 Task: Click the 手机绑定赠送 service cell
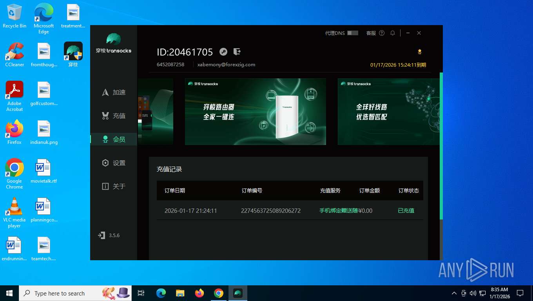point(339,210)
